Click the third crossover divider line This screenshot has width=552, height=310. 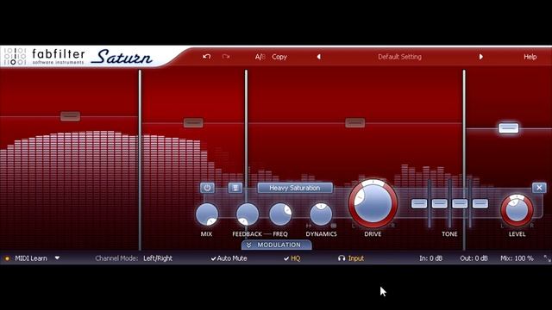point(464,160)
